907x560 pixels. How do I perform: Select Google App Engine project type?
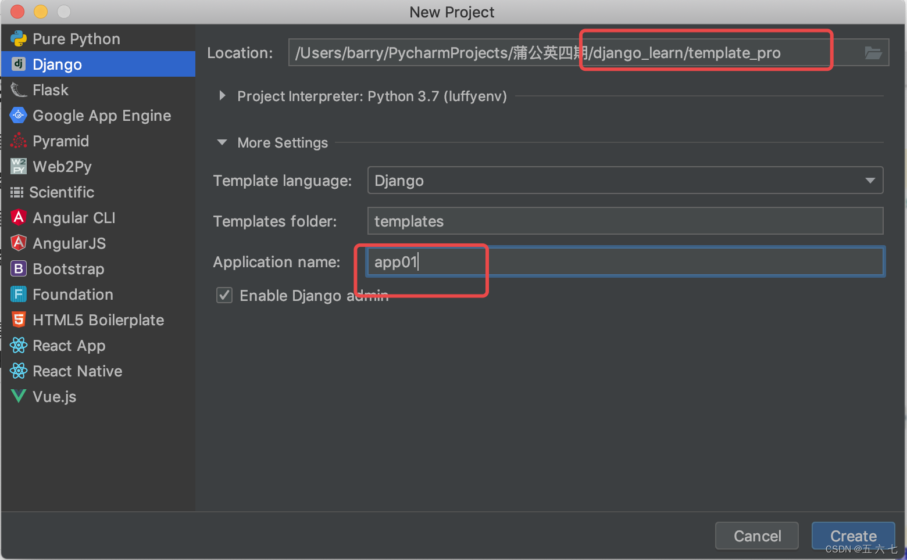pos(98,116)
